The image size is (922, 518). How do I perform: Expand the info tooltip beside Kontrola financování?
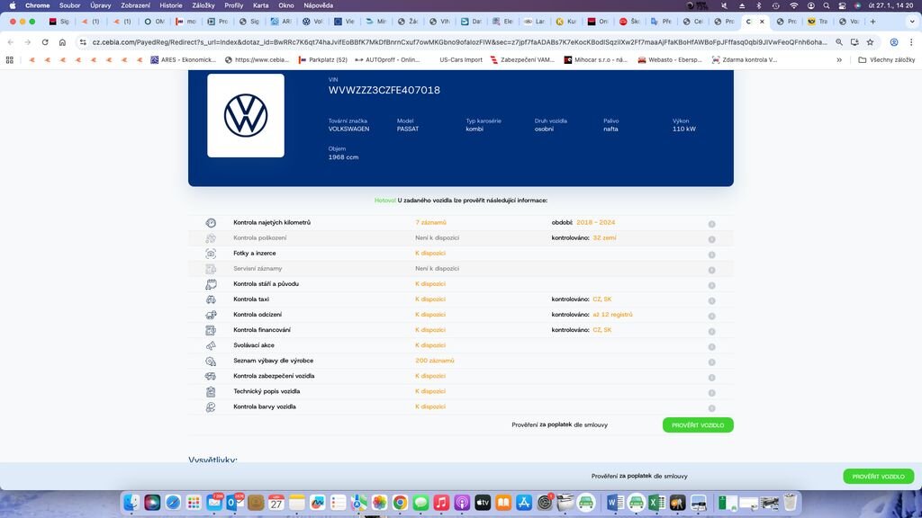[x=711, y=330]
